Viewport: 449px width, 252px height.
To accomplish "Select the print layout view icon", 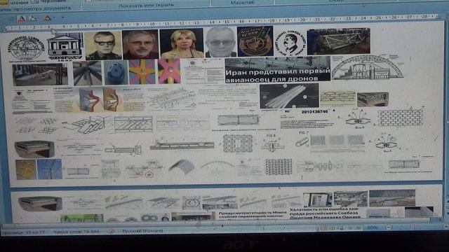I will click(323, 228).
